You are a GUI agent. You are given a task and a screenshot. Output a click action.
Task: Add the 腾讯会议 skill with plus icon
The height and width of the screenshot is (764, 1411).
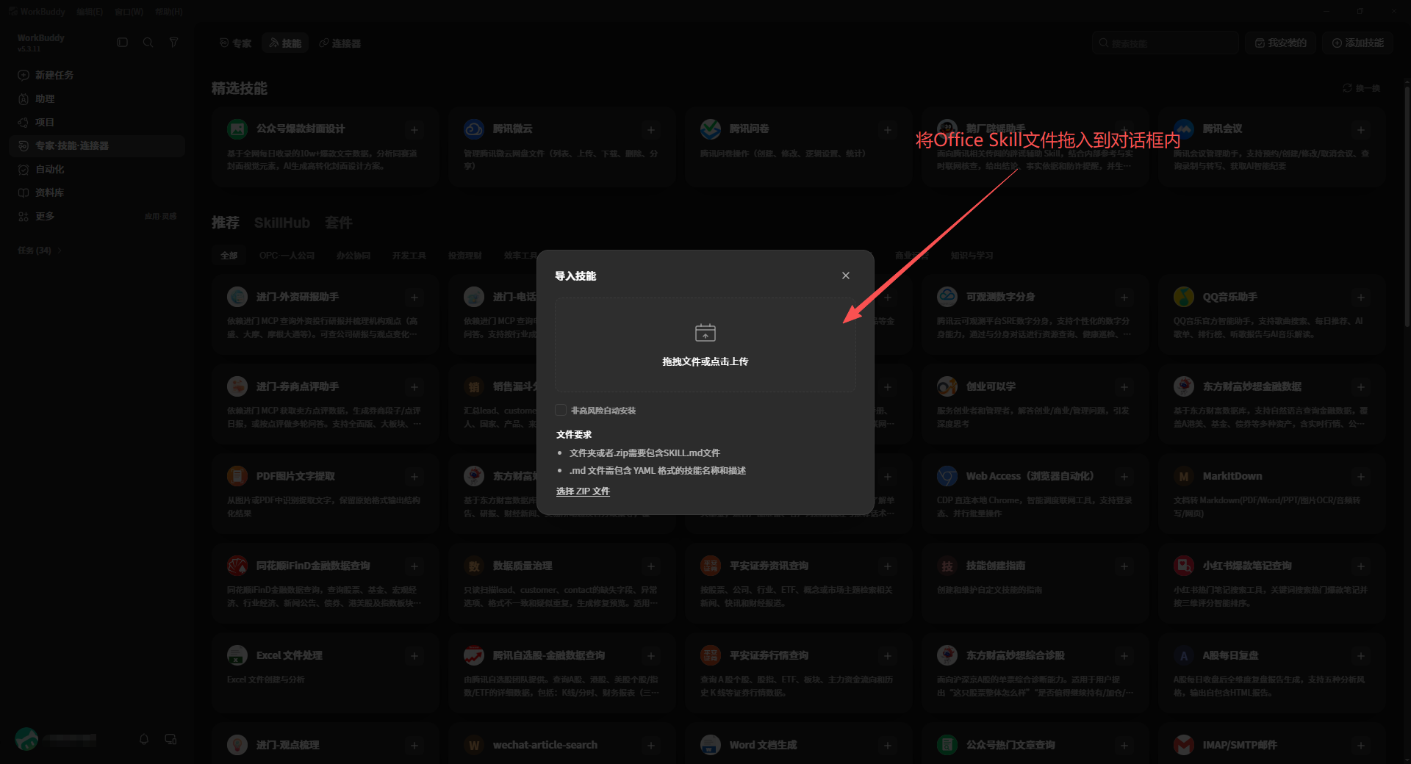pyautogui.click(x=1360, y=130)
